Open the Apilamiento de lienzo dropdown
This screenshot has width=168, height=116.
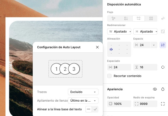83,101
